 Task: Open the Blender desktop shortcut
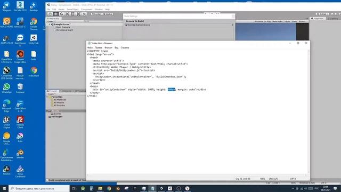[x=20, y=154]
